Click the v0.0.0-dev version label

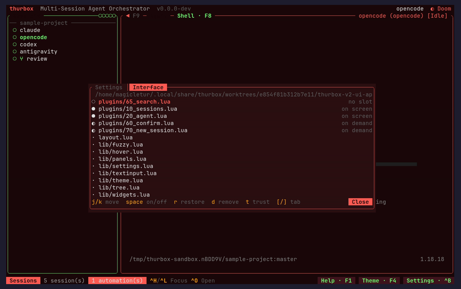(x=174, y=9)
